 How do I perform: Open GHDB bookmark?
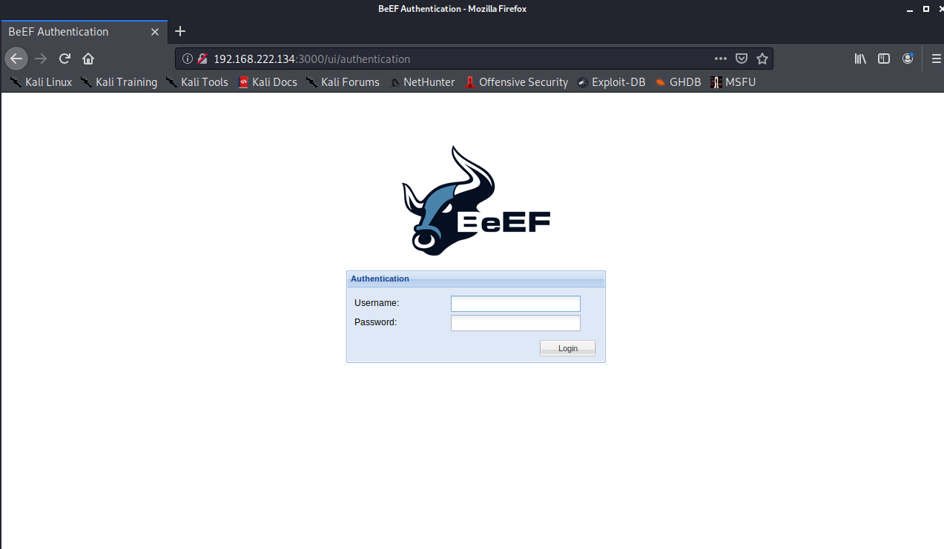[678, 82]
